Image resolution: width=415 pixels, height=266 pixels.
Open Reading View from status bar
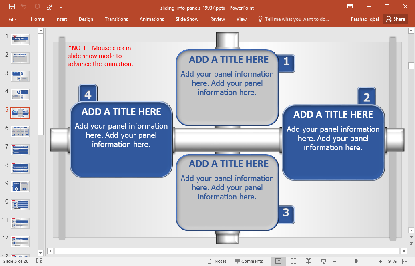click(x=308, y=261)
